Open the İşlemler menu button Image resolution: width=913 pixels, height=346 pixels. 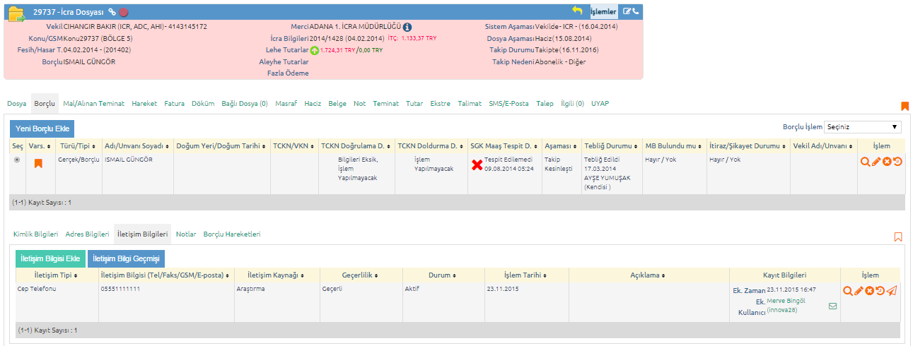(x=603, y=11)
